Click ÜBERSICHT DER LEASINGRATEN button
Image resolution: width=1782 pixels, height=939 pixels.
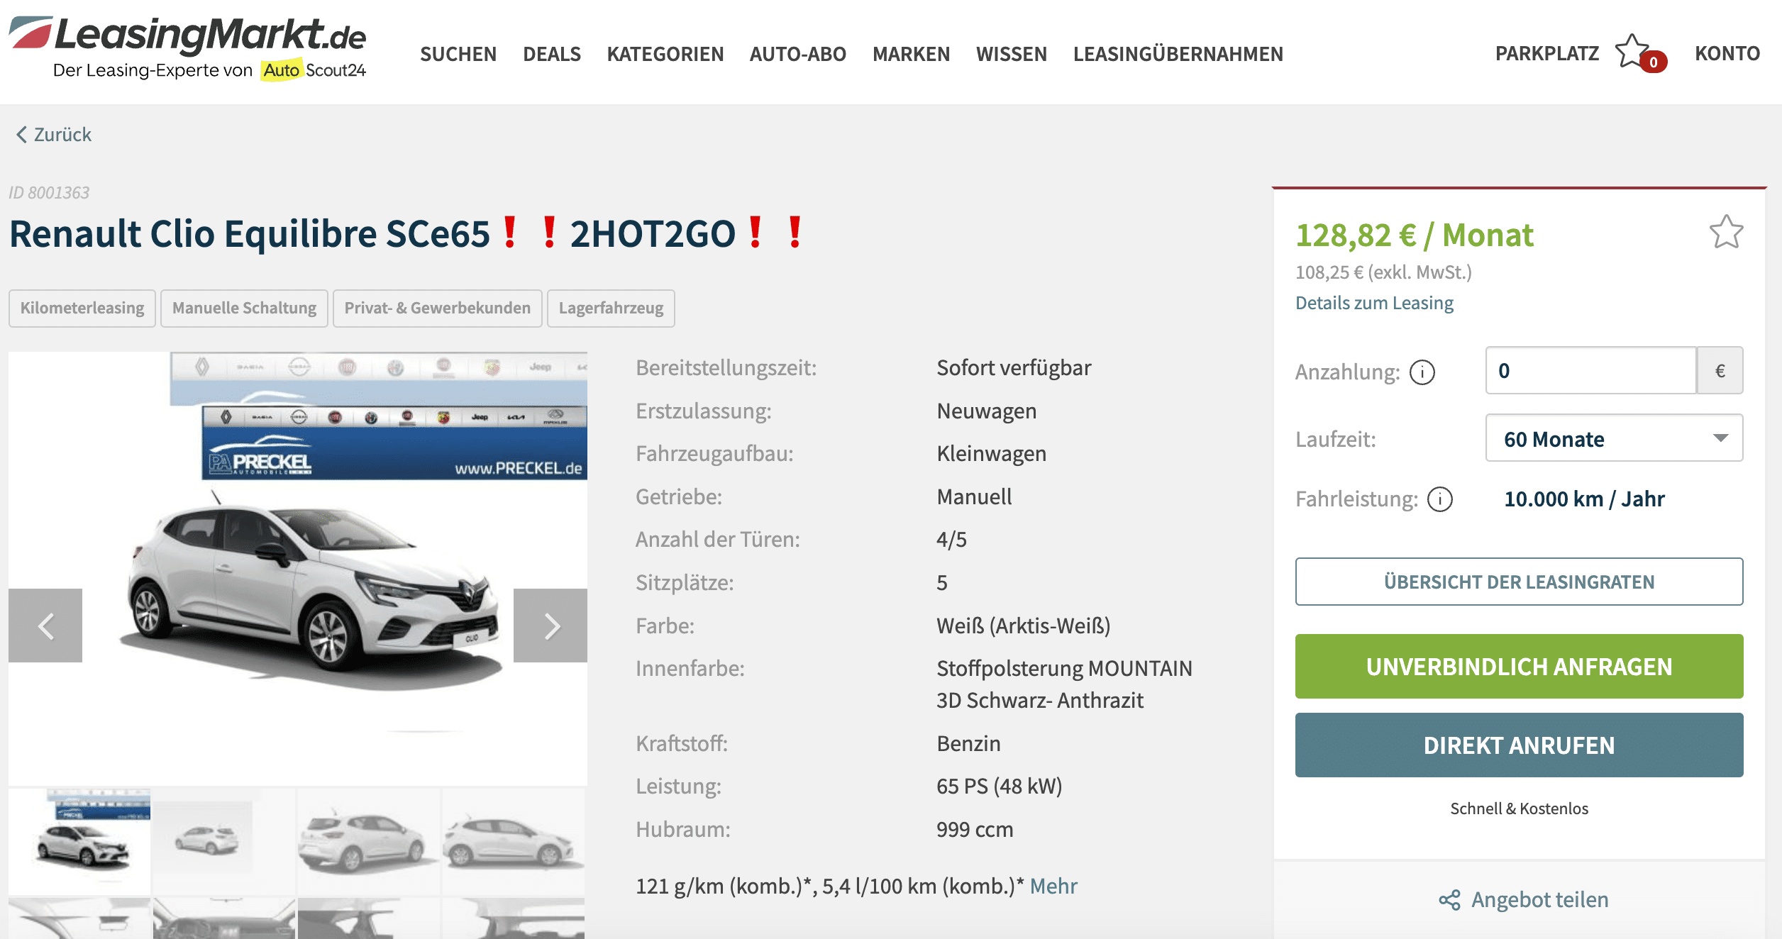click(1519, 582)
